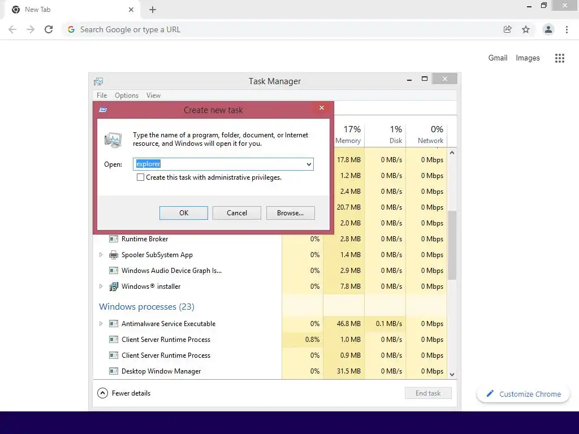Enable administrative privileges checkbox

click(x=140, y=177)
